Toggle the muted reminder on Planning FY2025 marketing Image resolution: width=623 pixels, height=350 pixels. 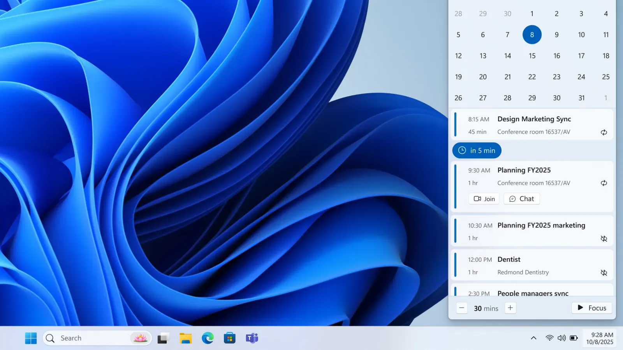pos(604,239)
